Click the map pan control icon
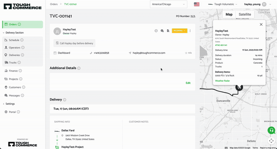The width and height of the screenshot is (277, 149). pos(271,141)
